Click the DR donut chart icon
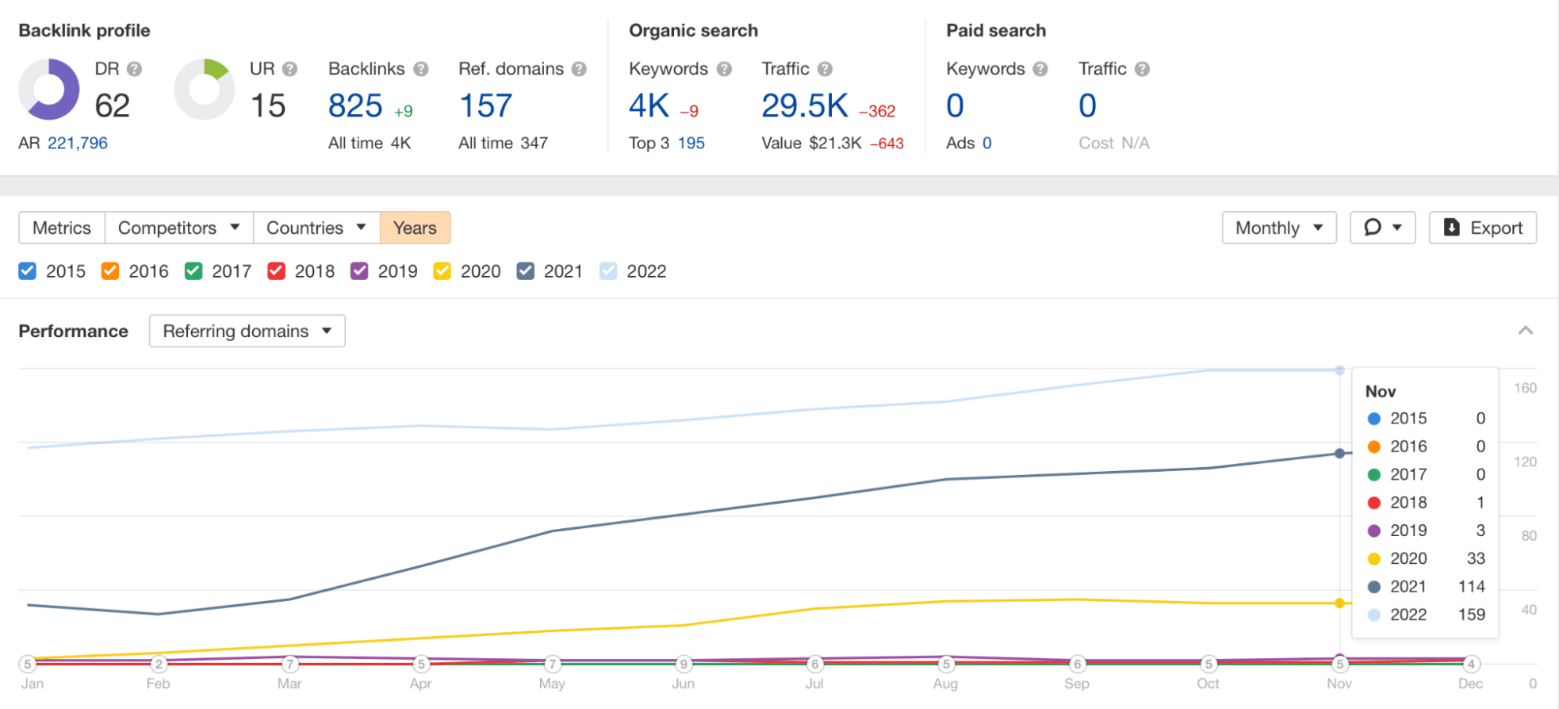 click(49, 89)
